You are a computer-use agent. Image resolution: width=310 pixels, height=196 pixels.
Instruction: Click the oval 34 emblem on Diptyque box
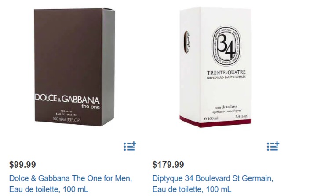pyautogui.click(x=226, y=46)
